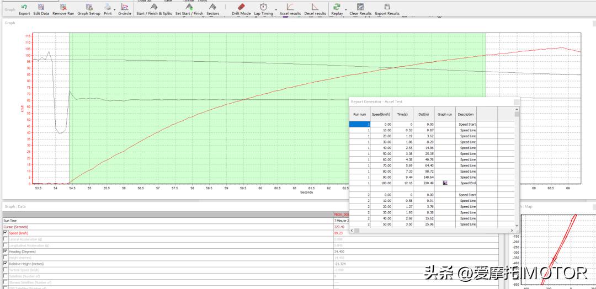Screen dimensions: 596x289
Task: Click Set Start / Finish icon
Action: tap(189, 7)
